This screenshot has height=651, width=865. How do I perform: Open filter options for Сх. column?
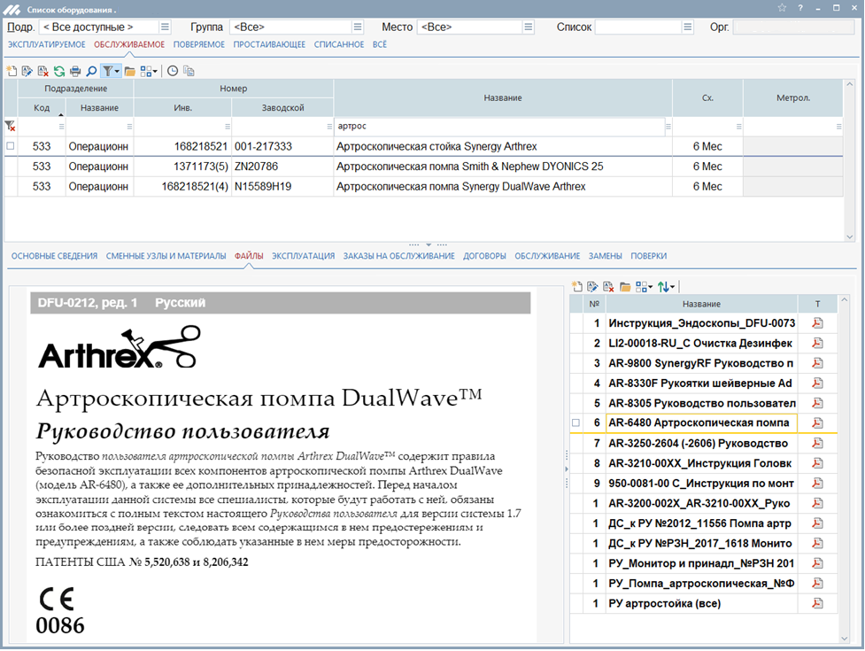(x=738, y=127)
